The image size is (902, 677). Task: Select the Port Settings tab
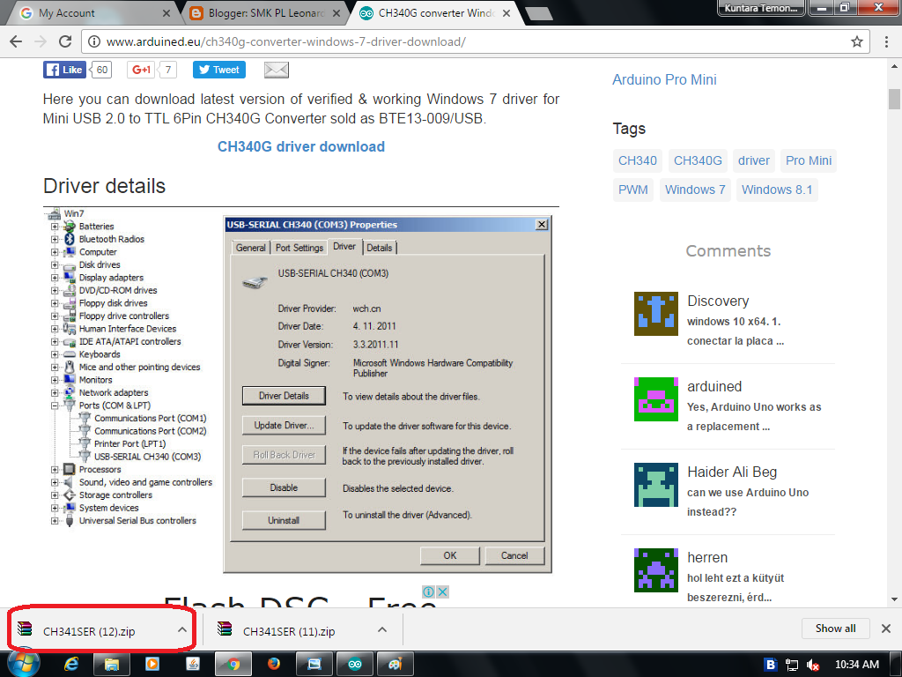(299, 248)
